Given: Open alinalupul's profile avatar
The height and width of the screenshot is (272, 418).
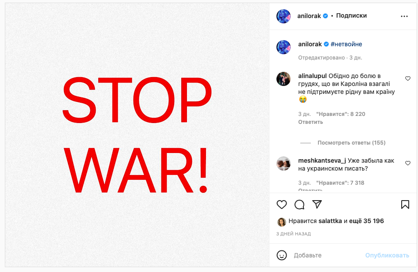Looking at the screenshot, I should 284,79.
